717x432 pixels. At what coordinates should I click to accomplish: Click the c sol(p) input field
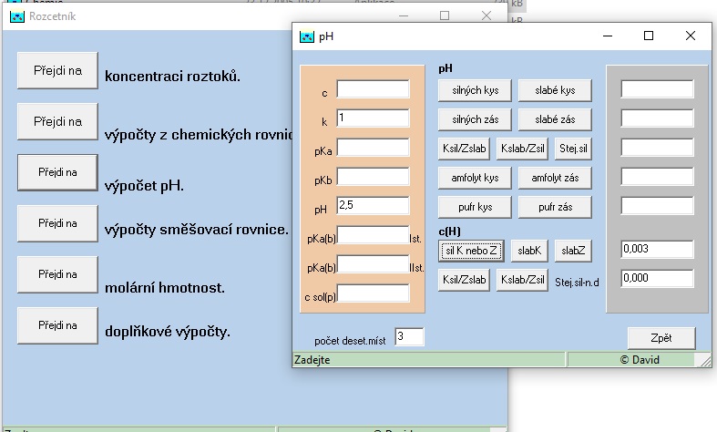(373, 293)
